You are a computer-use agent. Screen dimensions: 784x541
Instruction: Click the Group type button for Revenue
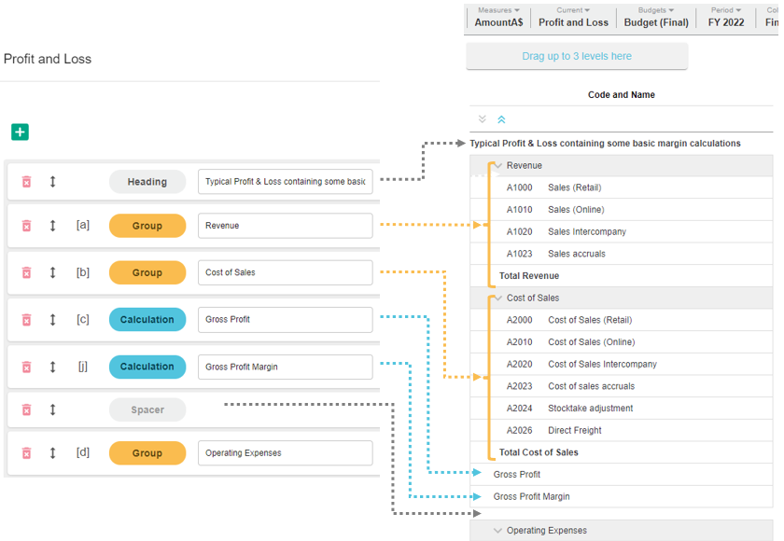pyautogui.click(x=147, y=226)
